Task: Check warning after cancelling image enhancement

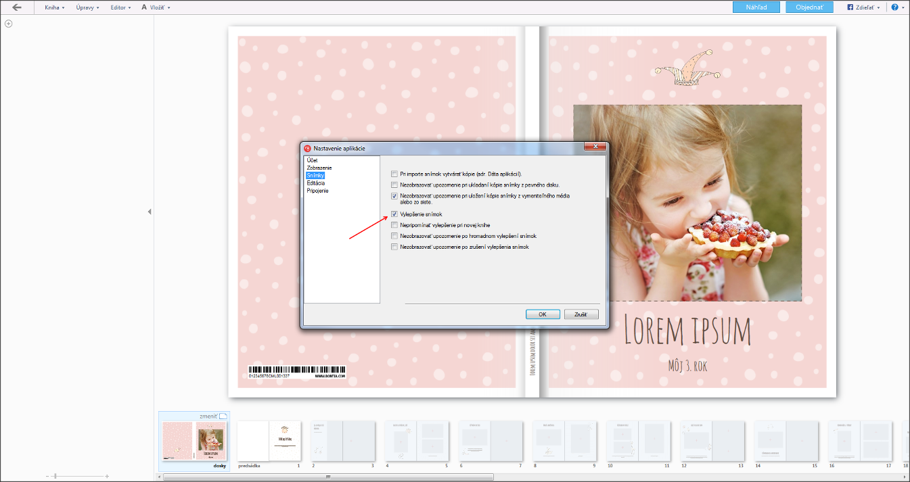Action: click(x=394, y=247)
